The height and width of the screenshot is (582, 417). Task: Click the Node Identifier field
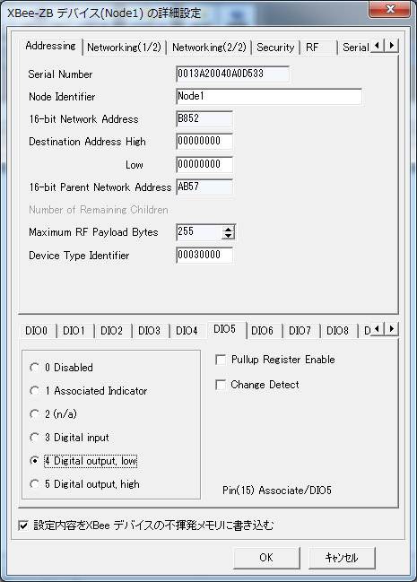[269, 97]
